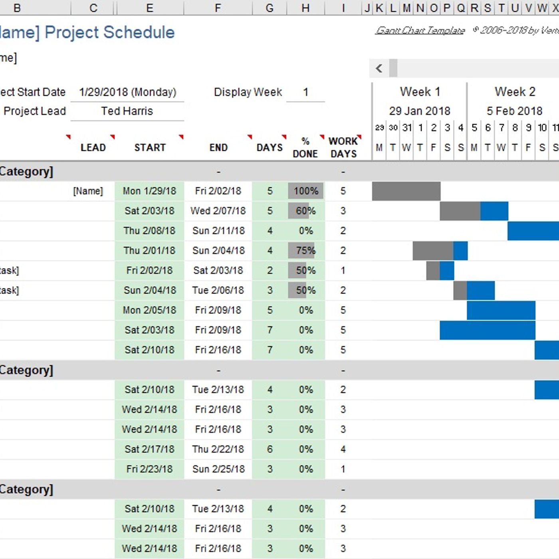Select the Tue 2/06/18 end date cell
Viewport: 559px width, 559px height.
[x=218, y=290]
